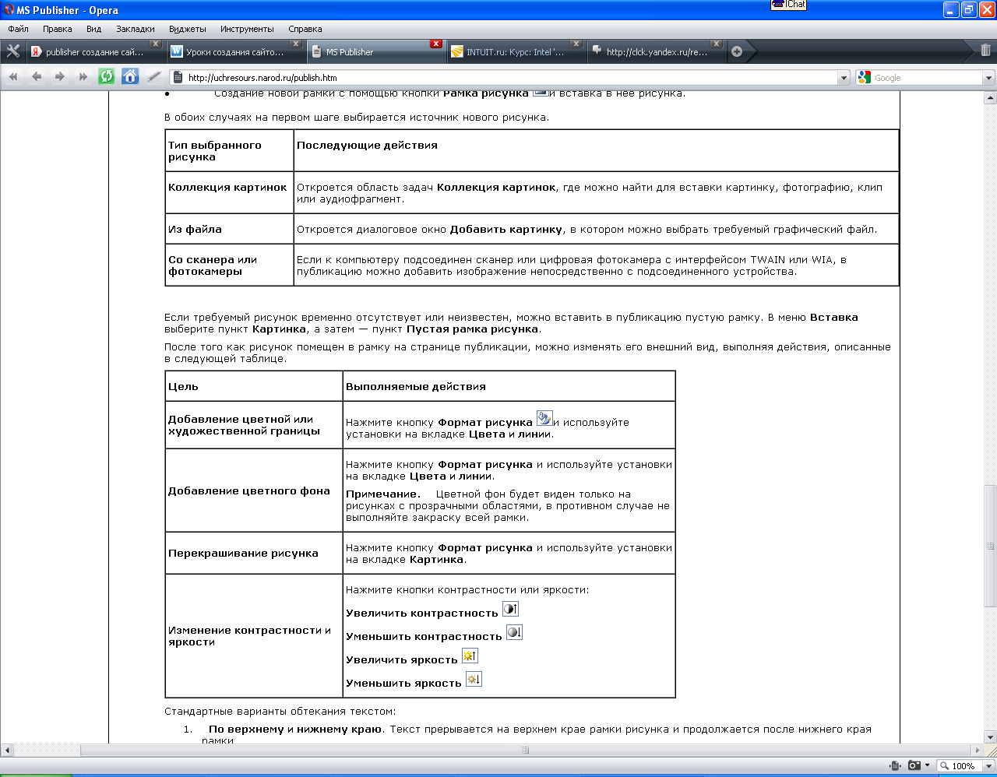Viewport: 997px width, 777px height.
Task: Open the Виджеты menu
Action: tap(187, 29)
